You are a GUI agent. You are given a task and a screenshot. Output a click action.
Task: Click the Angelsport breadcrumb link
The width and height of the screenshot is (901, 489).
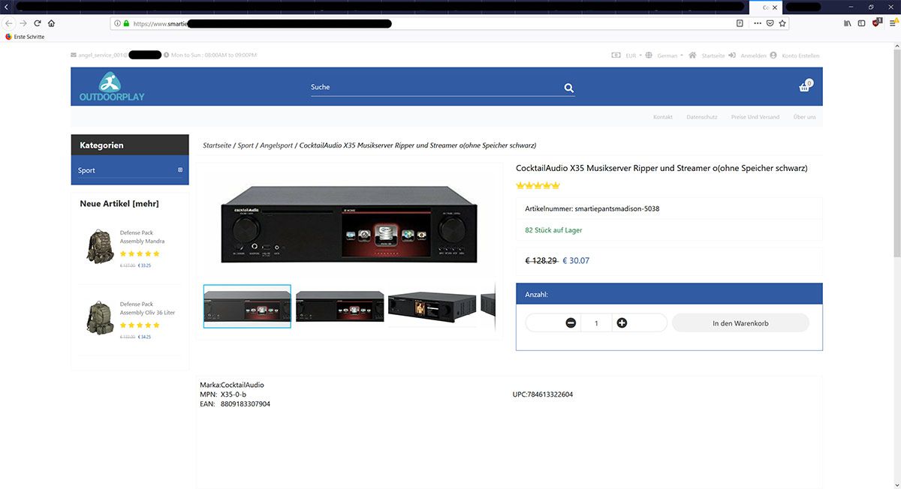[276, 145]
